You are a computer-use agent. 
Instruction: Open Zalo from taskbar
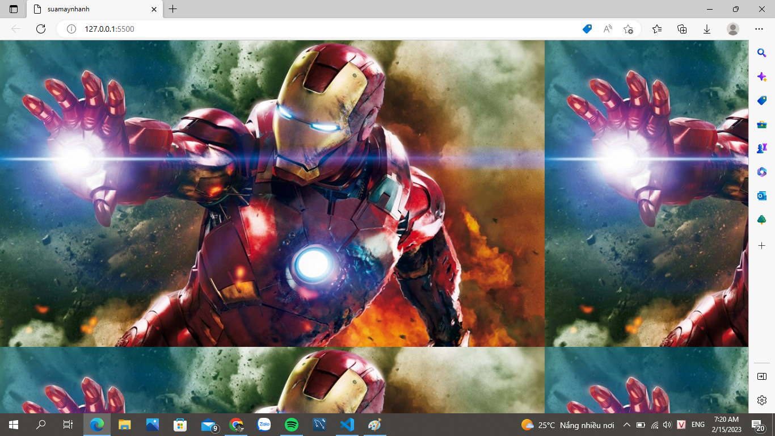(x=264, y=425)
